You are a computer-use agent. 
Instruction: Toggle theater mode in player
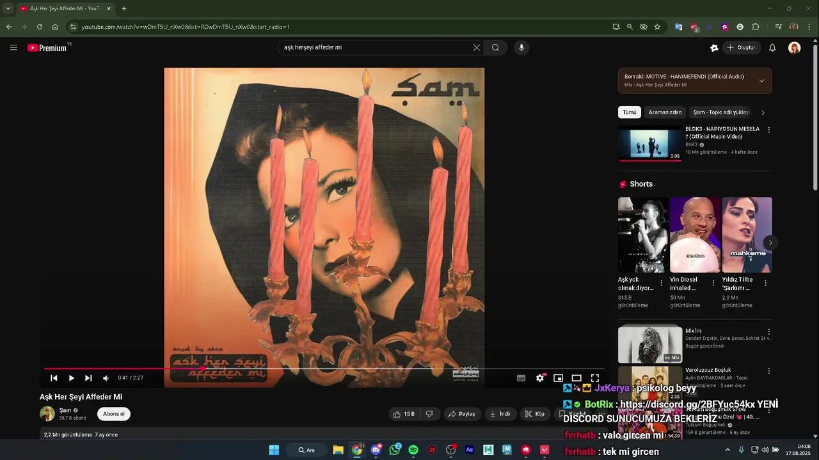[576, 378]
